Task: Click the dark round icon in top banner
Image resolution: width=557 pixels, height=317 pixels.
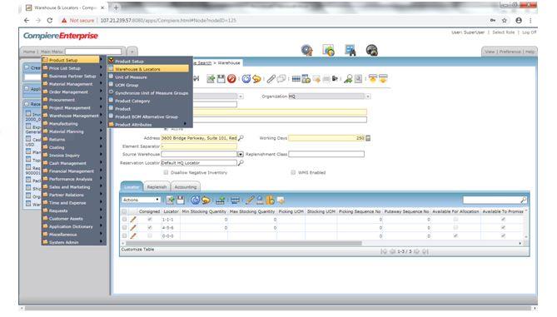Action: click(371, 51)
